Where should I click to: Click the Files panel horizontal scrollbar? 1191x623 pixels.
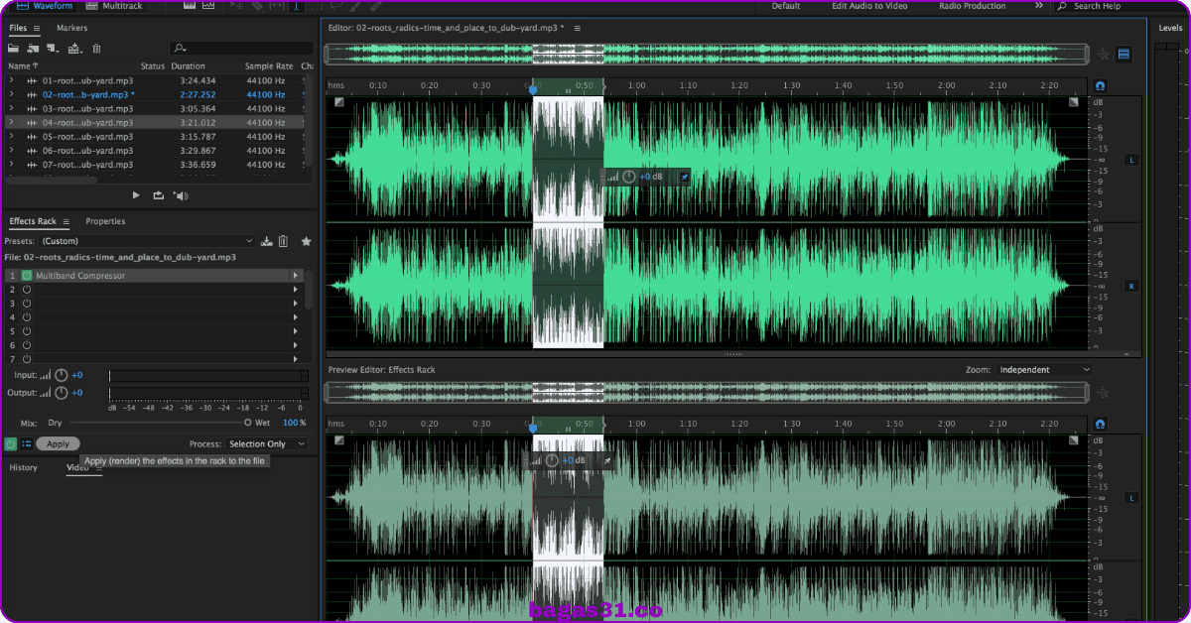pyautogui.click(x=53, y=180)
